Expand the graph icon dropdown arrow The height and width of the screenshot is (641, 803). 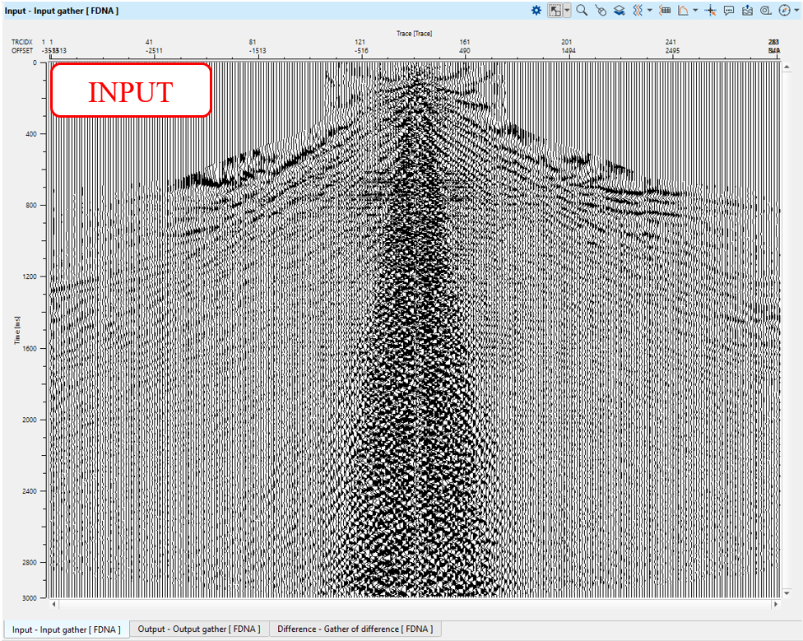point(695,11)
